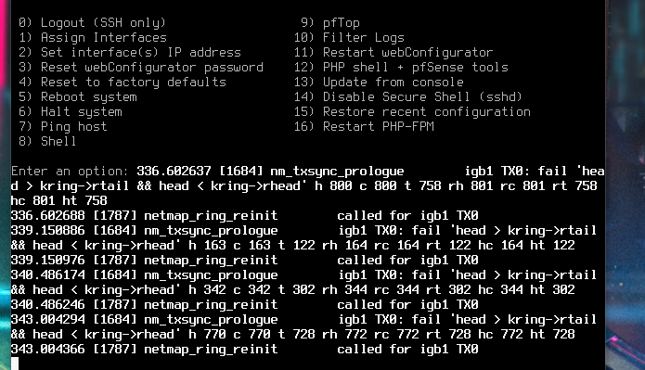The height and width of the screenshot is (370, 645).
Task: Choose the Shell menu entry
Action: click(47, 142)
